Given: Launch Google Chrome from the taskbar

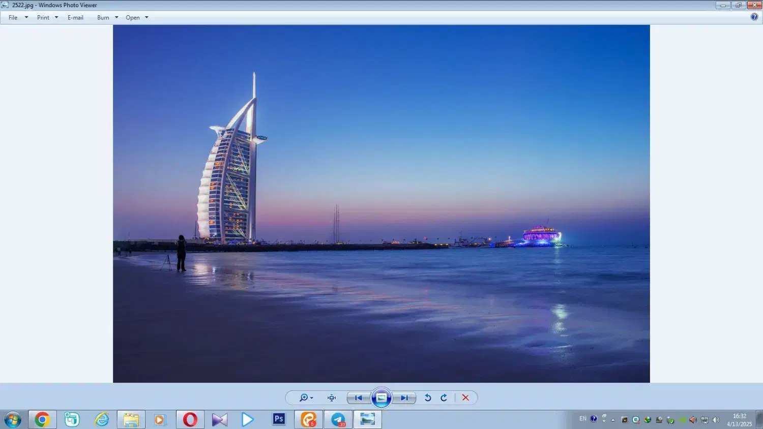Looking at the screenshot, I should [42, 420].
